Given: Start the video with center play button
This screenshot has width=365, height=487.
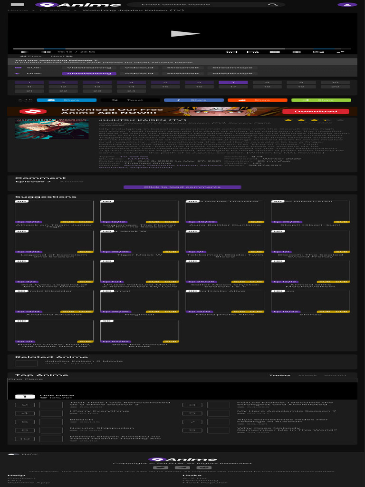Looking at the screenshot, I should pyautogui.click(x=185, y=34).
